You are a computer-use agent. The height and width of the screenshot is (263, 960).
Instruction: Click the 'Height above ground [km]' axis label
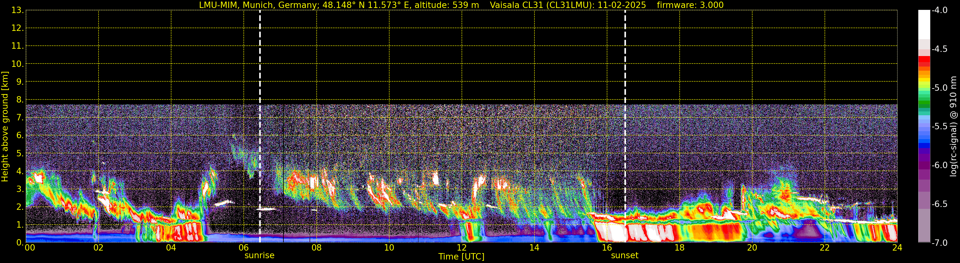(x=5, y=127)
